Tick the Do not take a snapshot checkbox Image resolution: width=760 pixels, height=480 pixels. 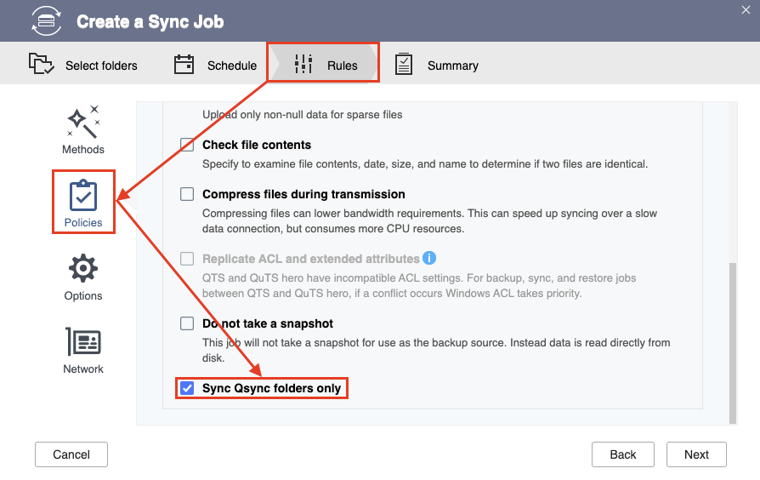coord(187,323)
